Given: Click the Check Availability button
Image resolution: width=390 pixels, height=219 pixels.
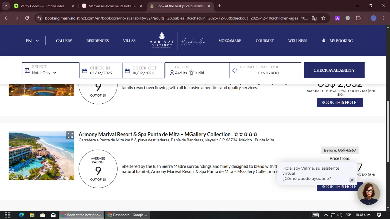Looking at the screenshot, I should tap(334, 70).
